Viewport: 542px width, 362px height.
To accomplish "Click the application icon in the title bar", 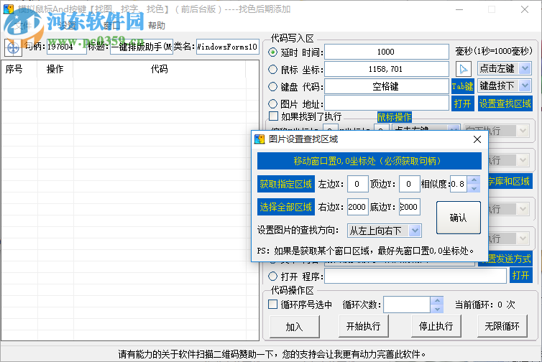I will (x=9, y=9).
